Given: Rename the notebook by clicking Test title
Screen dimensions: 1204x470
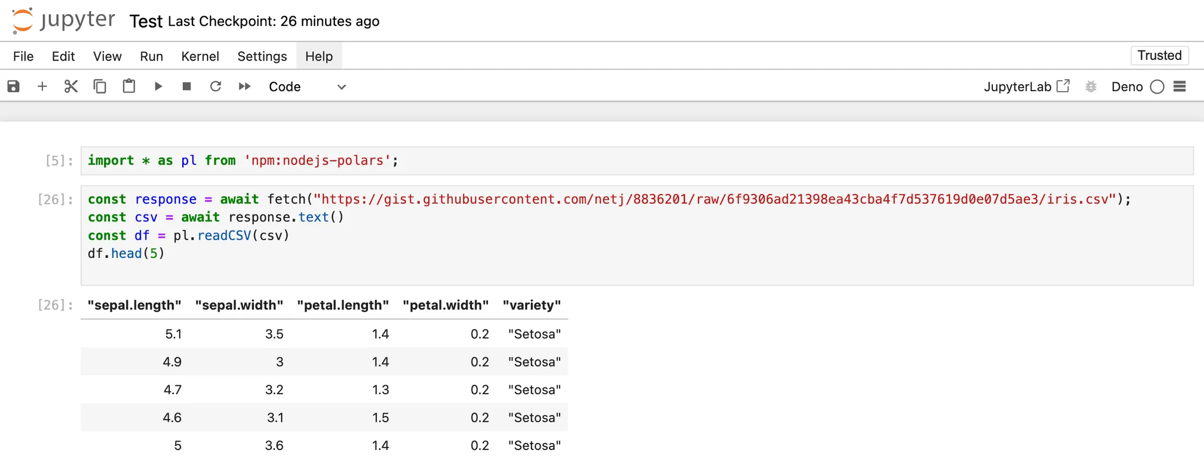Looking at the screenshot, I should [x=146, y=21].
